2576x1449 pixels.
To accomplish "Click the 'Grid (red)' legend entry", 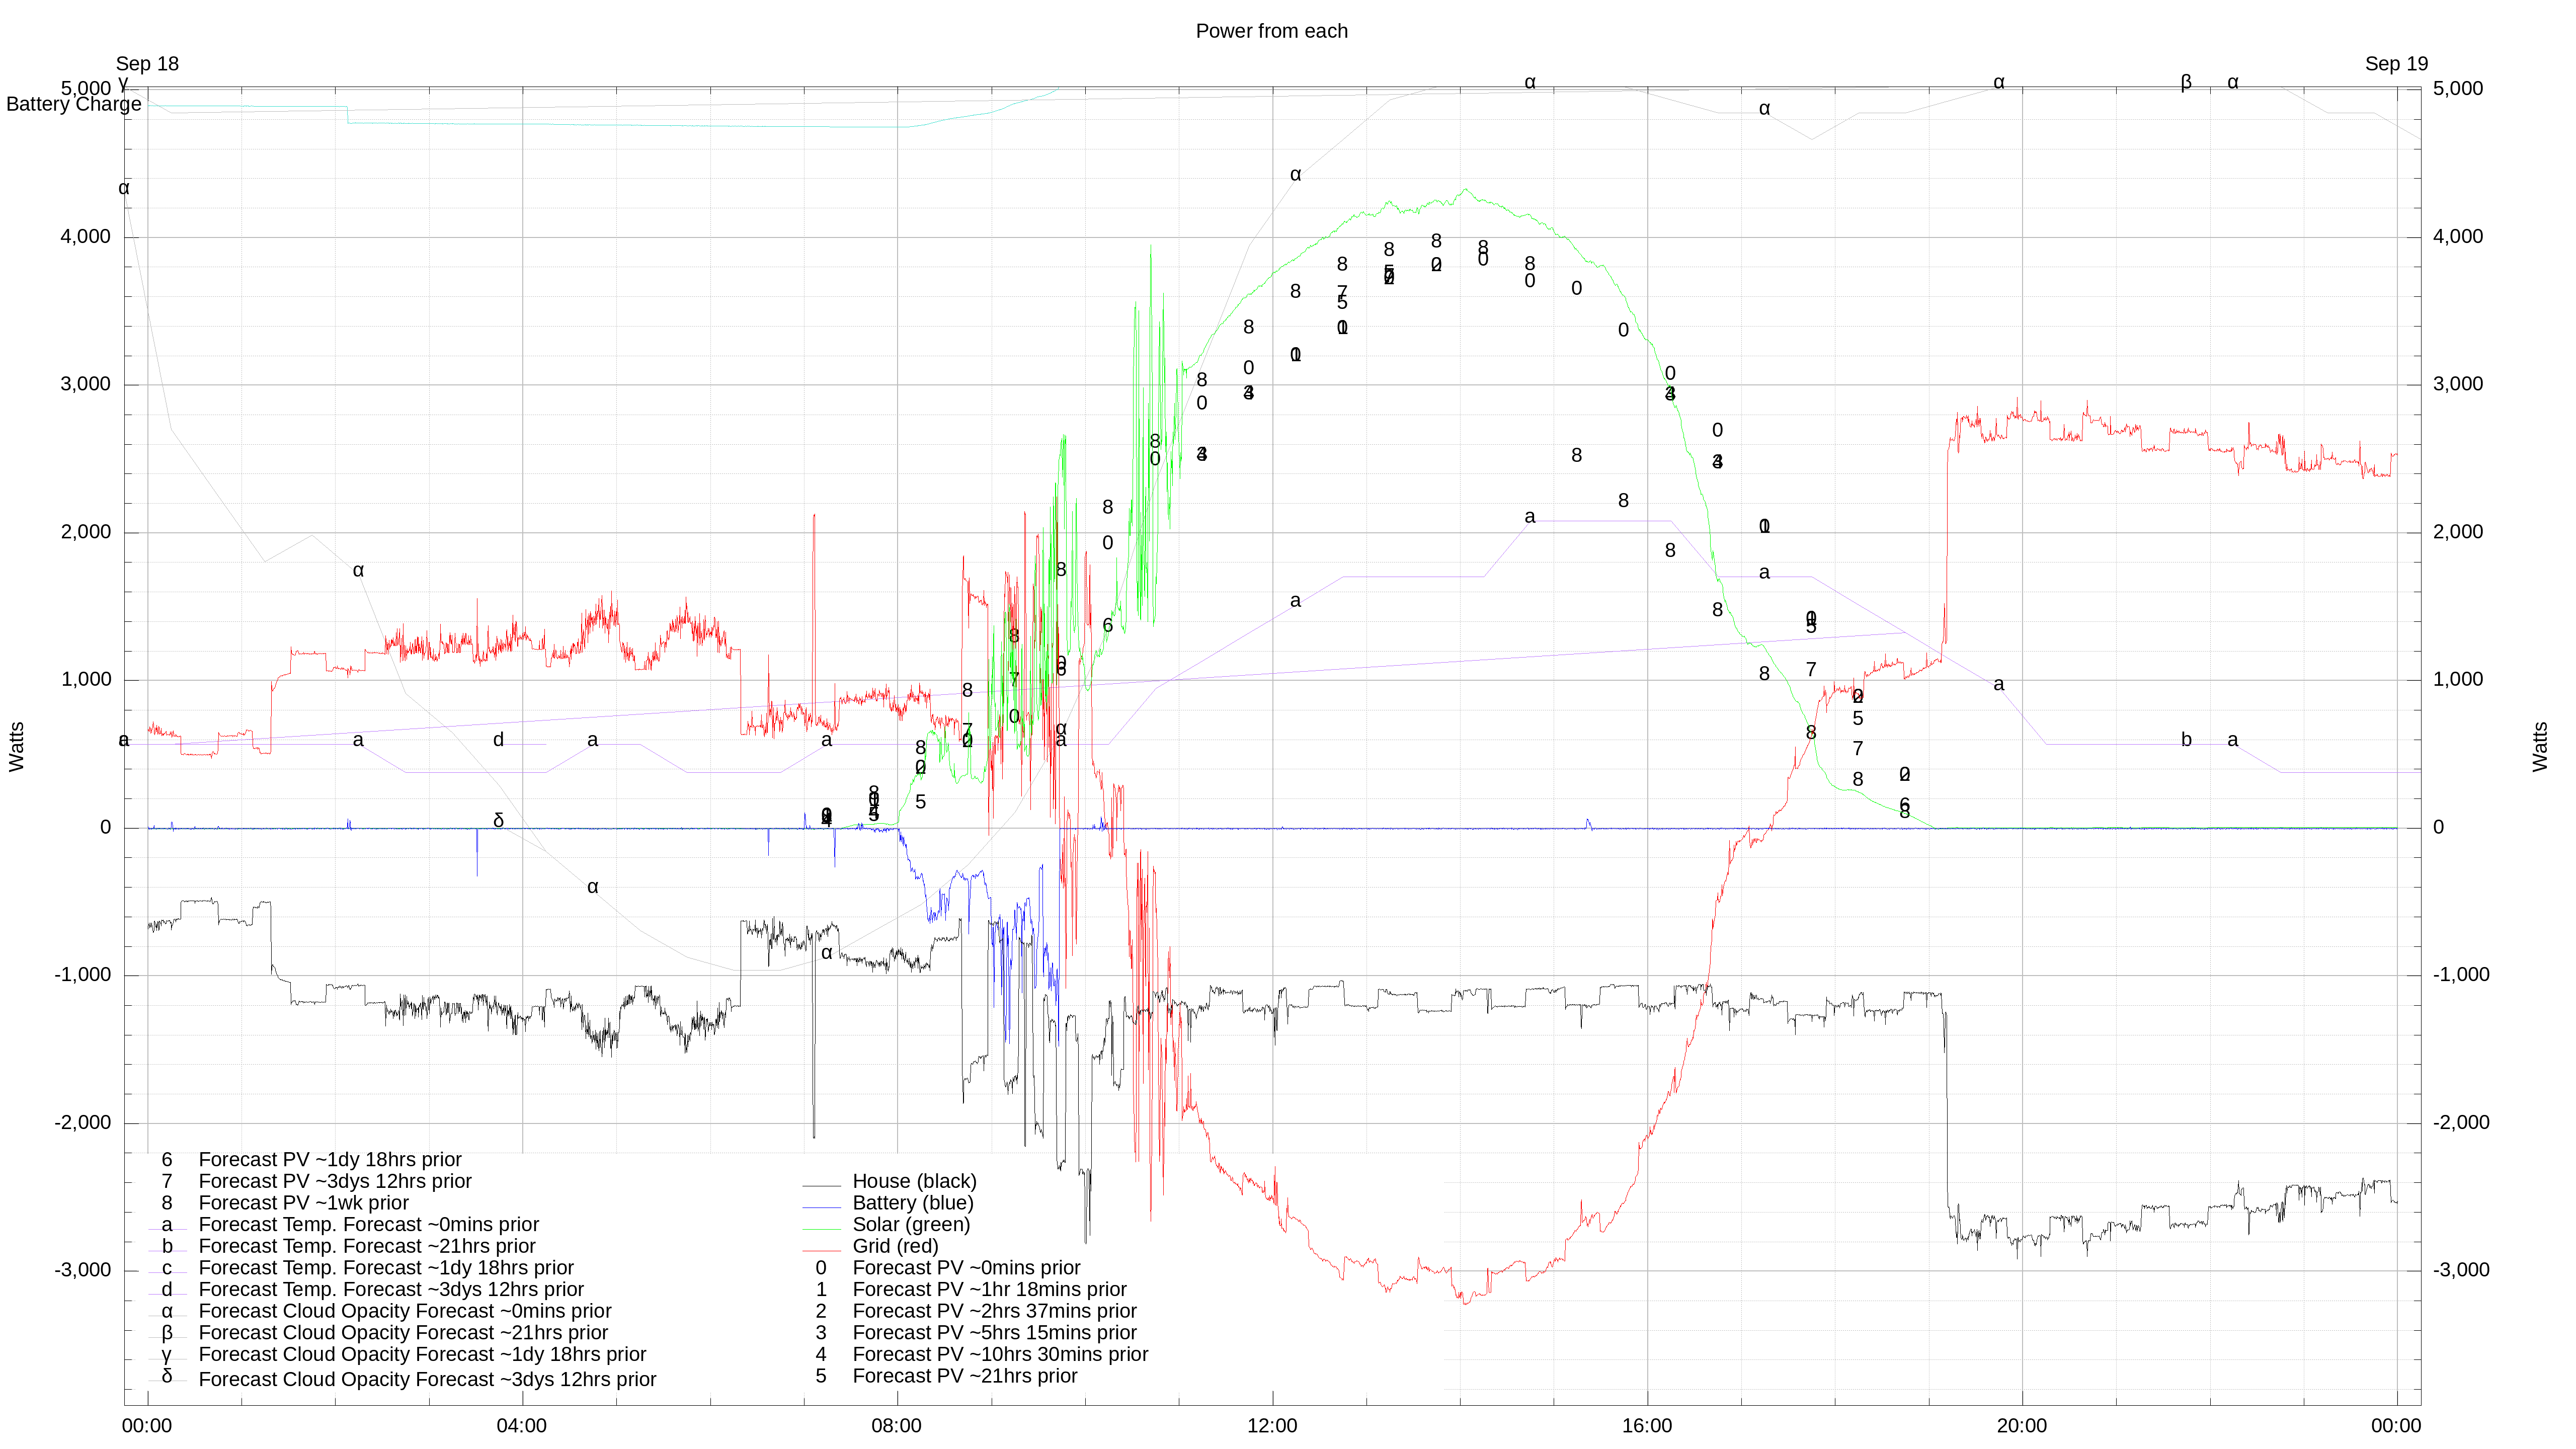I will [895, 1246].
